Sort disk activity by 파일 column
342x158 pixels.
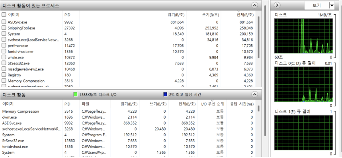click(x=86, y=104)
